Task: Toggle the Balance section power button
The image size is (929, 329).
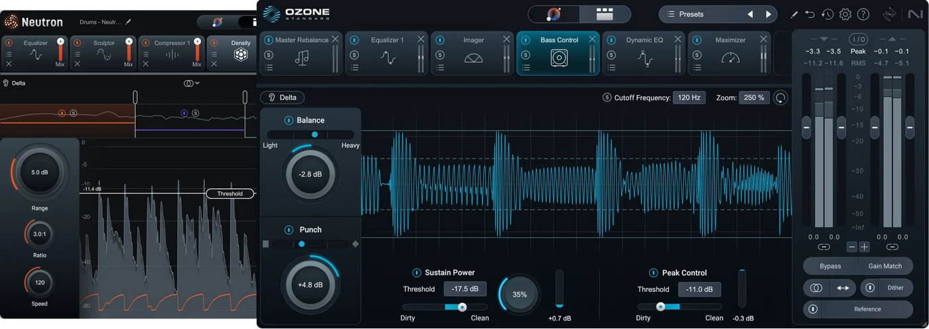Action: (289, 120)
